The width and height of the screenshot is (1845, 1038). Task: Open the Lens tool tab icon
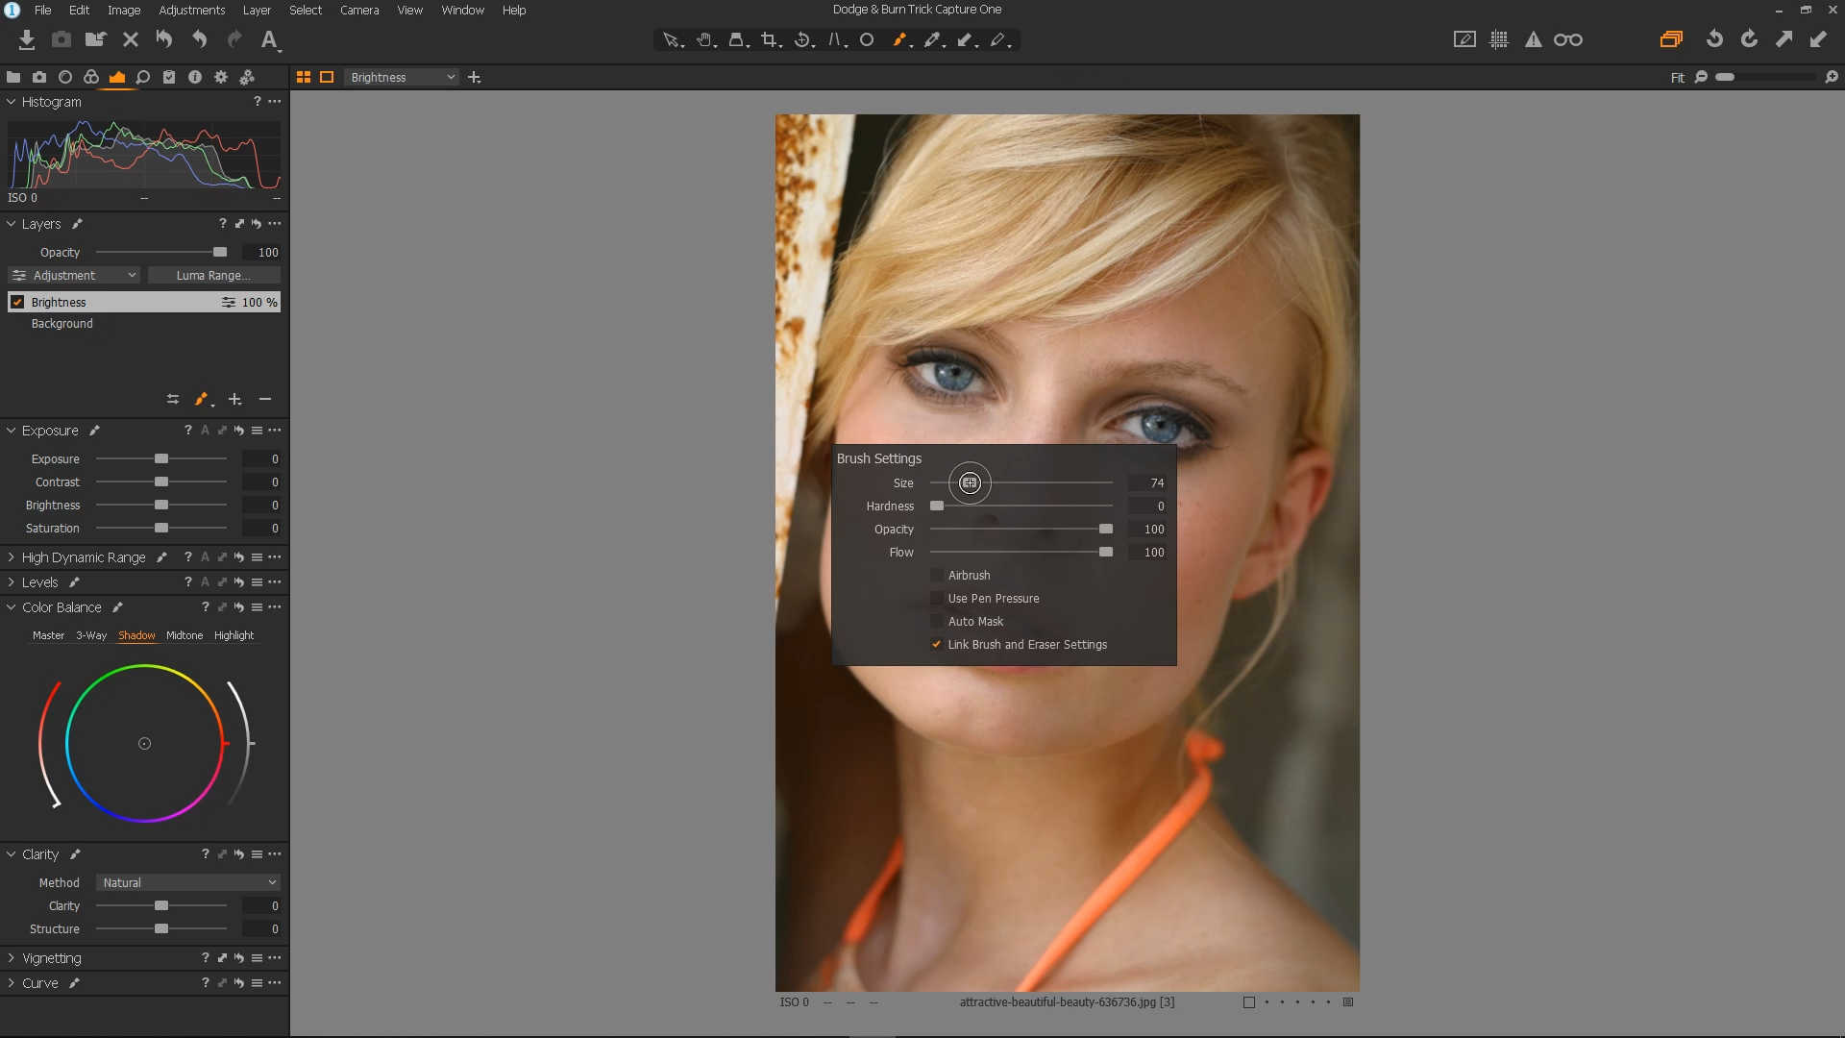[x=65, y=77]
